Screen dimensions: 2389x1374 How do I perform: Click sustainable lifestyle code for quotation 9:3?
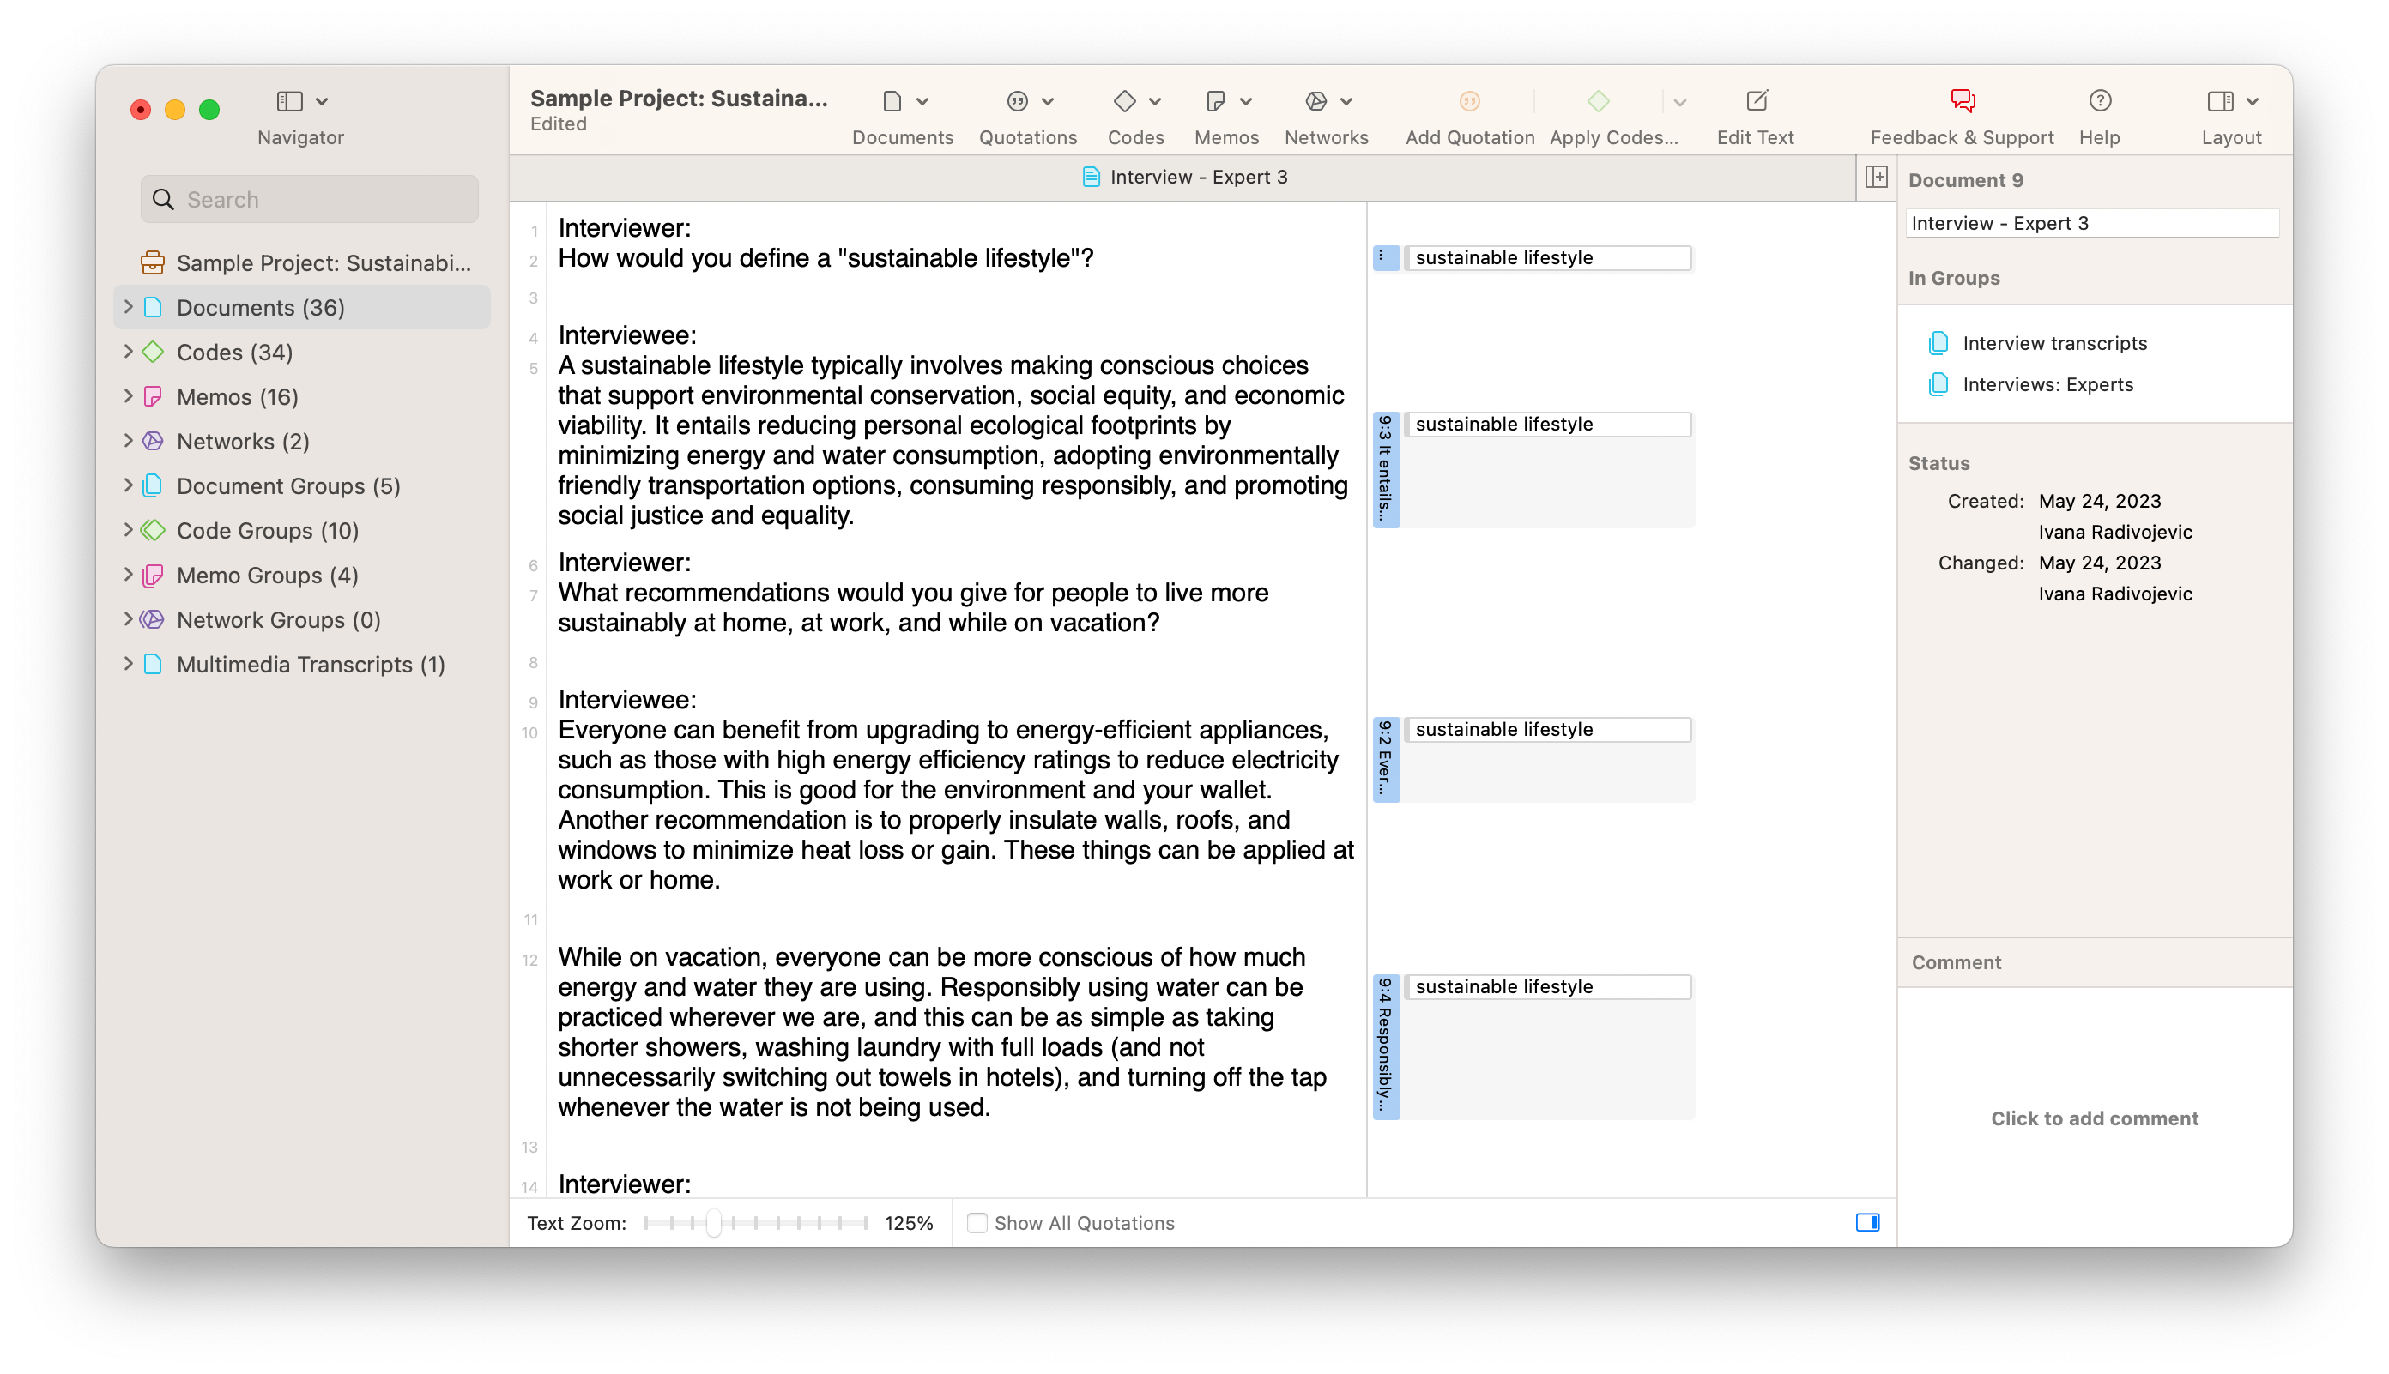click(x=1548, y=425)
